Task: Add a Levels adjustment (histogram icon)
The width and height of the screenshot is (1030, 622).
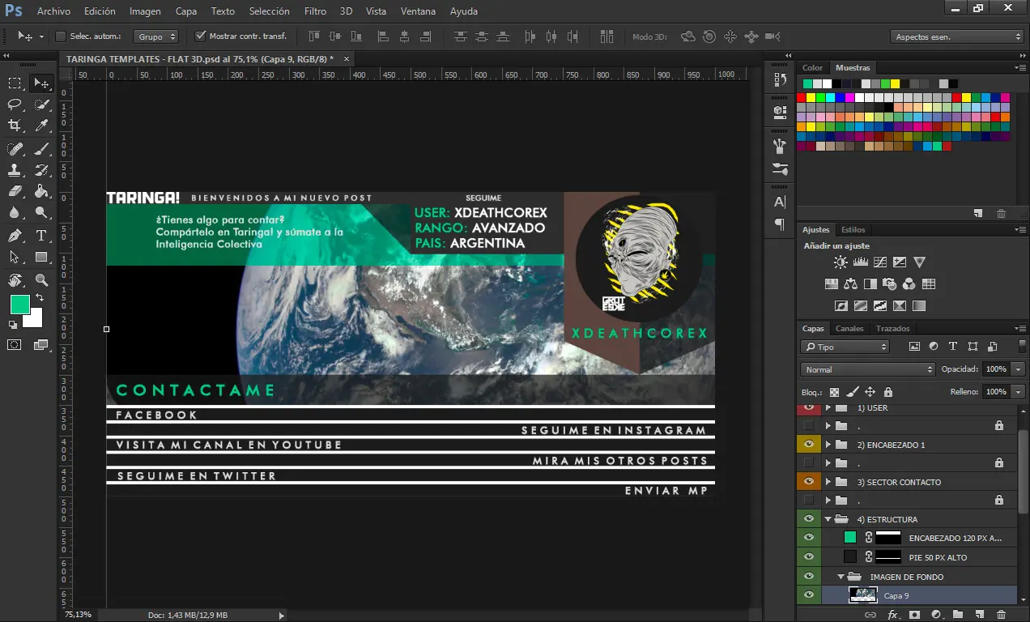Action: click(860, 262)
